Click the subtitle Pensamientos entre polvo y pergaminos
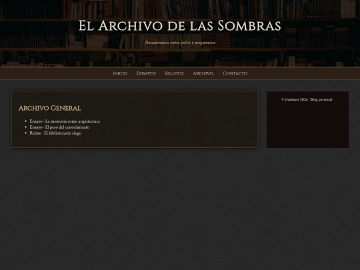Viewport: 360px width, 270px height. [x=180, y=43]
